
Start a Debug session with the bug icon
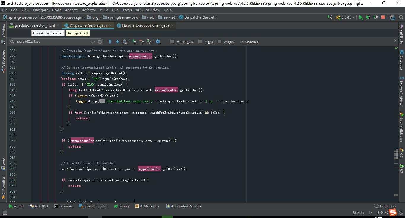tap(368, 17)
